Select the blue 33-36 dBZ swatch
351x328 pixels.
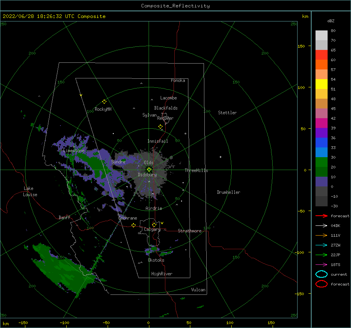tap(321, 143)
